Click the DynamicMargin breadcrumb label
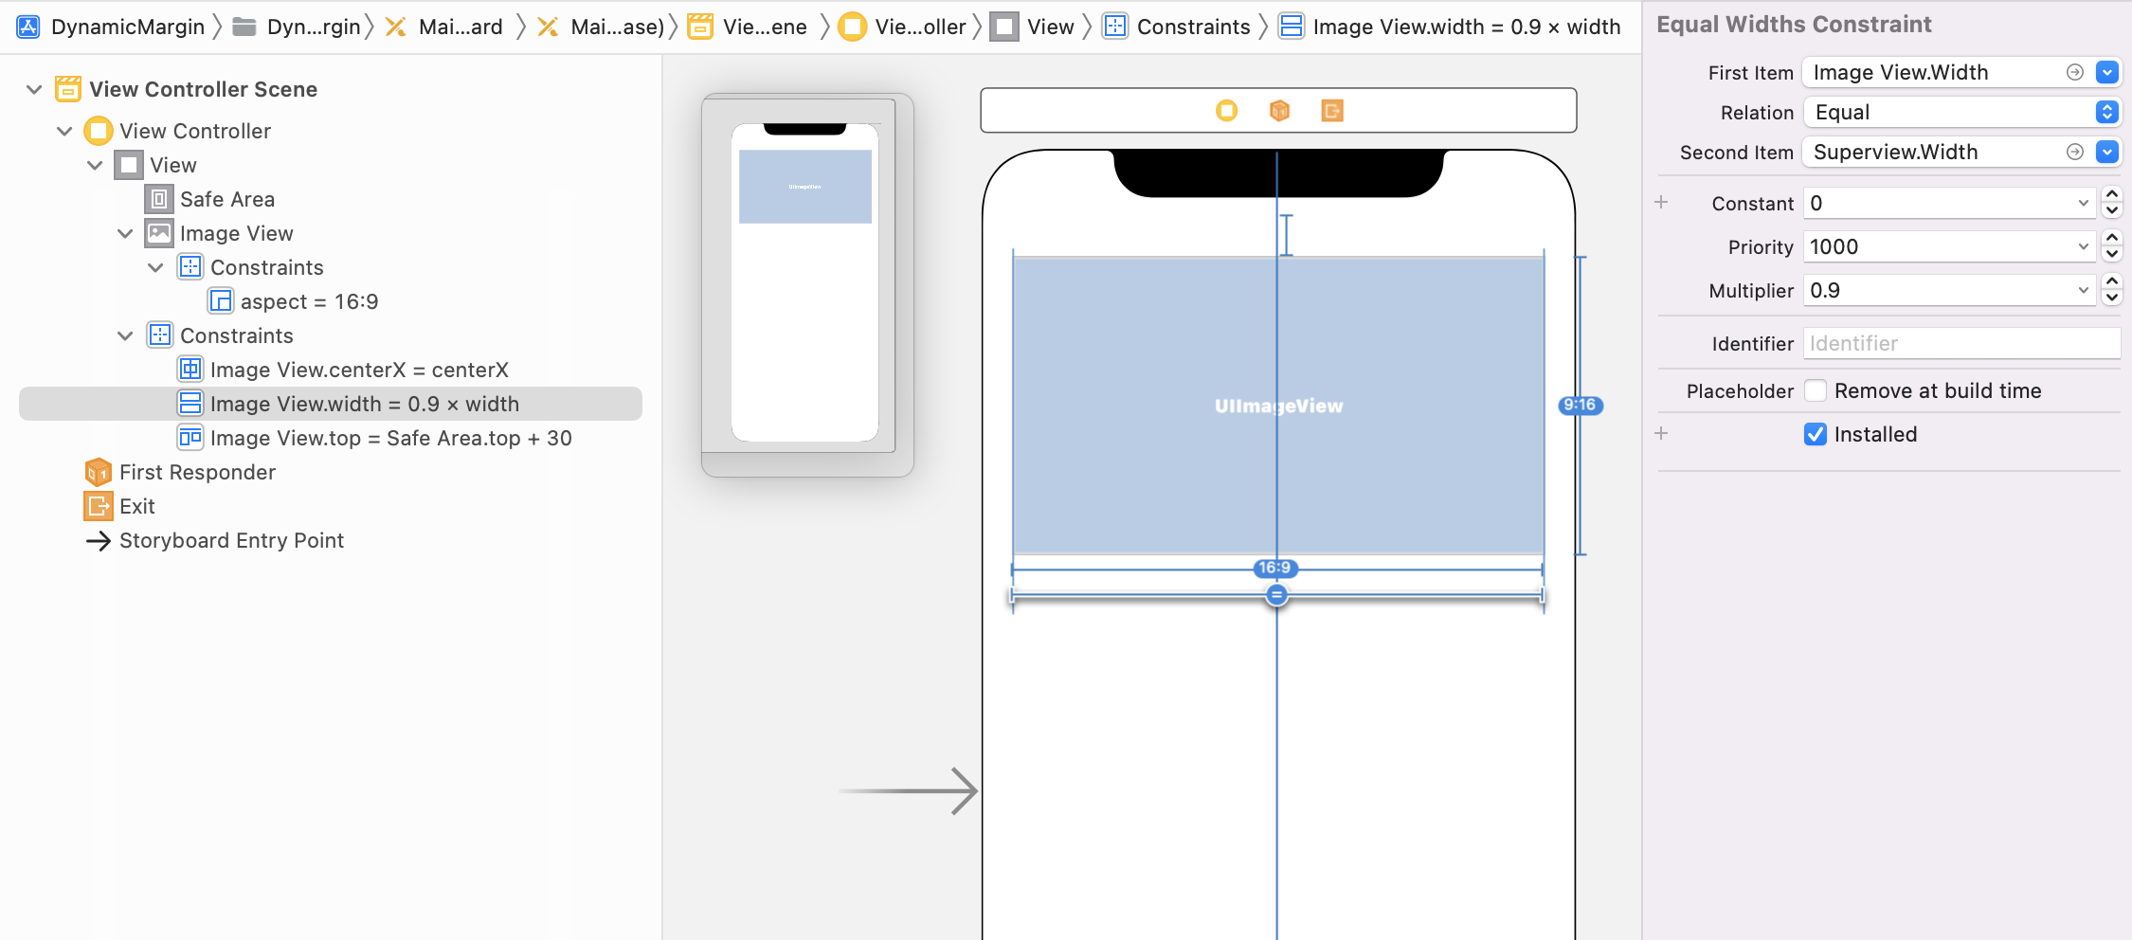 (x=128, y=27)
